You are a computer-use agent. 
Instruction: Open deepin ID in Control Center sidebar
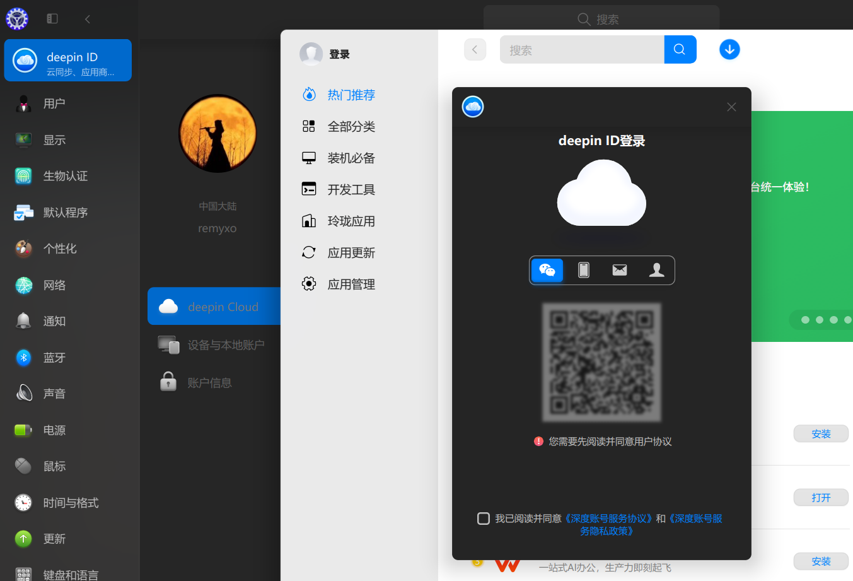coord(68,61)
